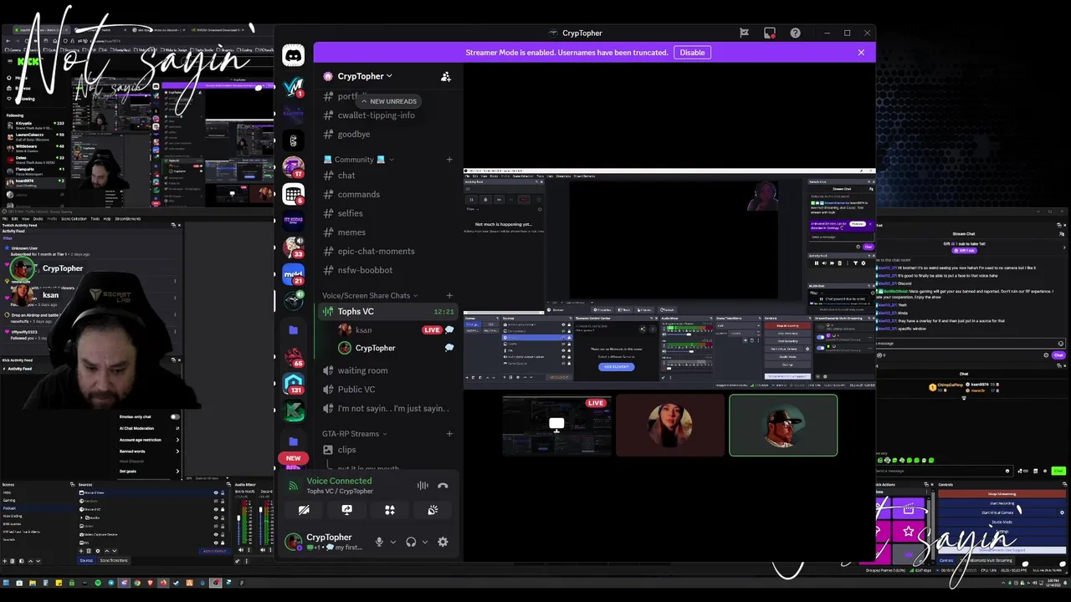Open the Discord inbox icon in title bar
Screen dimensions: 1071x602
click(770, 33)
